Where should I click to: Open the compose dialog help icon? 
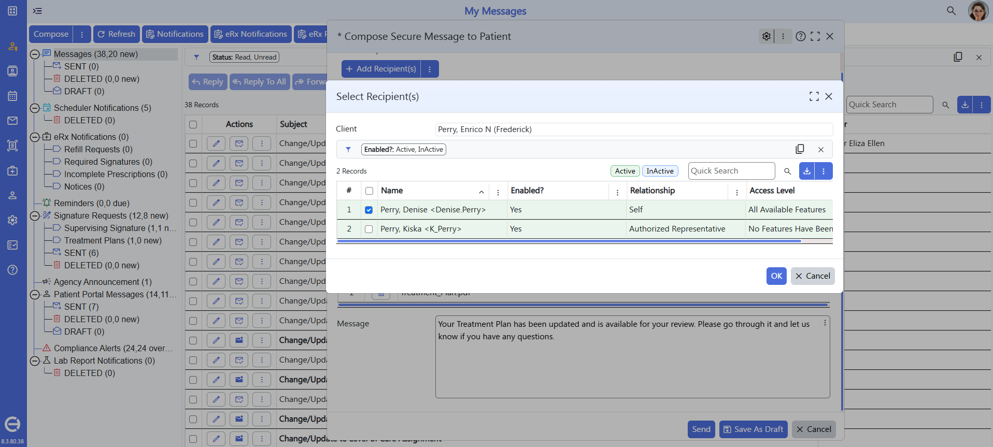801,36
